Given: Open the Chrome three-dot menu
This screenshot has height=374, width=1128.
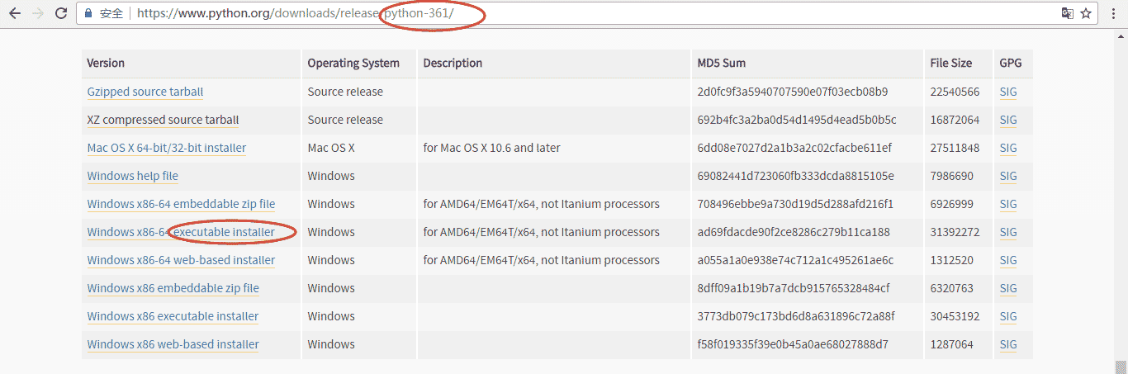Looking at the screenshot, I should tap(1113, 13).
